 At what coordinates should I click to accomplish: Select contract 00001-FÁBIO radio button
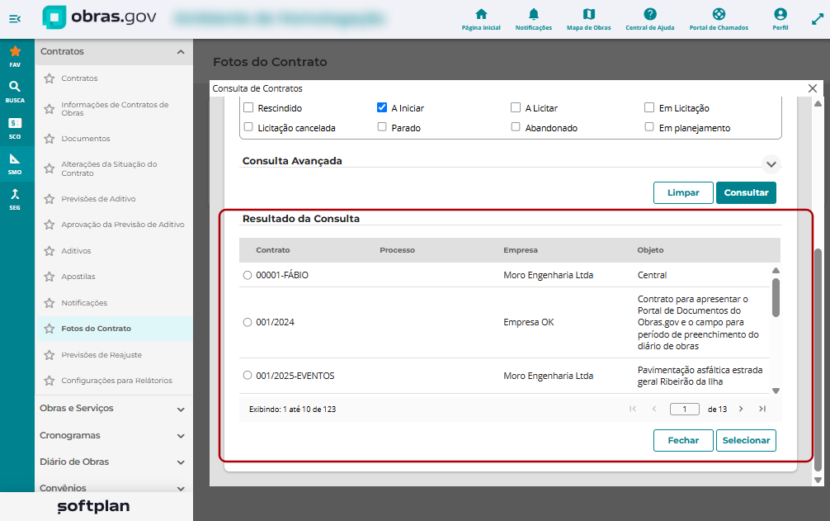248,275
